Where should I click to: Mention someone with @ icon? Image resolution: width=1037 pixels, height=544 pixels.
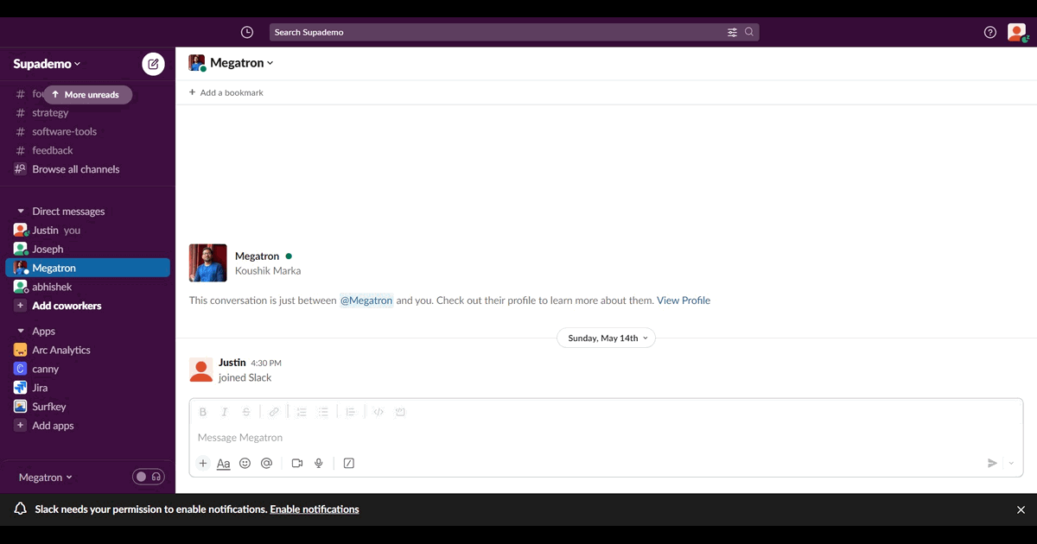coord(266,464)
